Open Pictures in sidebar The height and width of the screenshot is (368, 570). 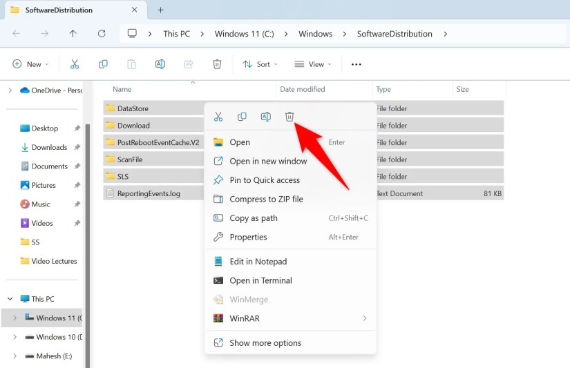[44, 185]
